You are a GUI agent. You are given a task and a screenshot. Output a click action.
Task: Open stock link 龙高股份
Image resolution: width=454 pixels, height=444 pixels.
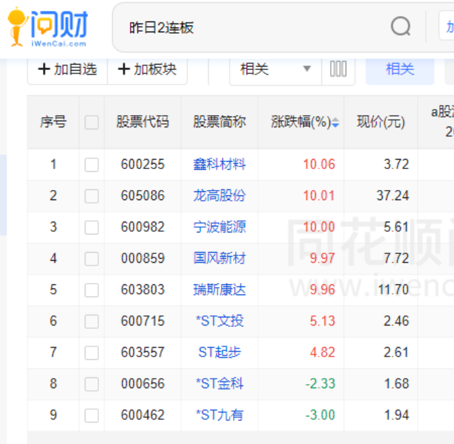pos(220,195)
